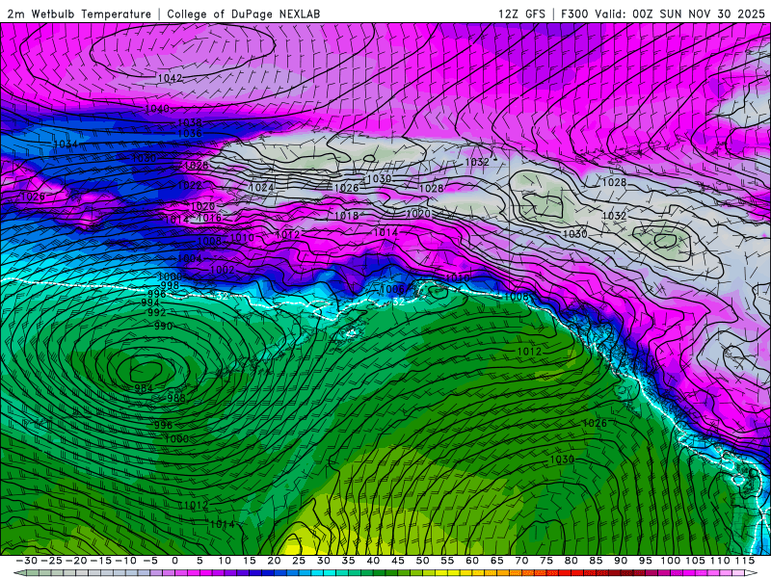Viewport: 771px width, 578px height.
Task: Click the 992 isobar label
Action: (157, 312)
